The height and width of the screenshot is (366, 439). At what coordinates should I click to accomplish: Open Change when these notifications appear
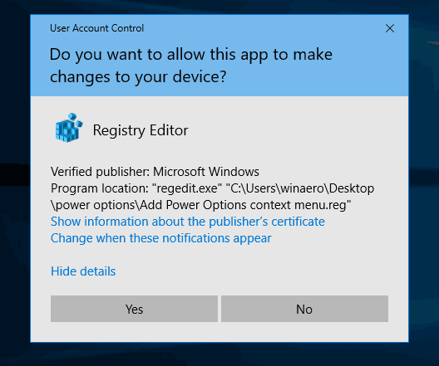pos(161,238)
